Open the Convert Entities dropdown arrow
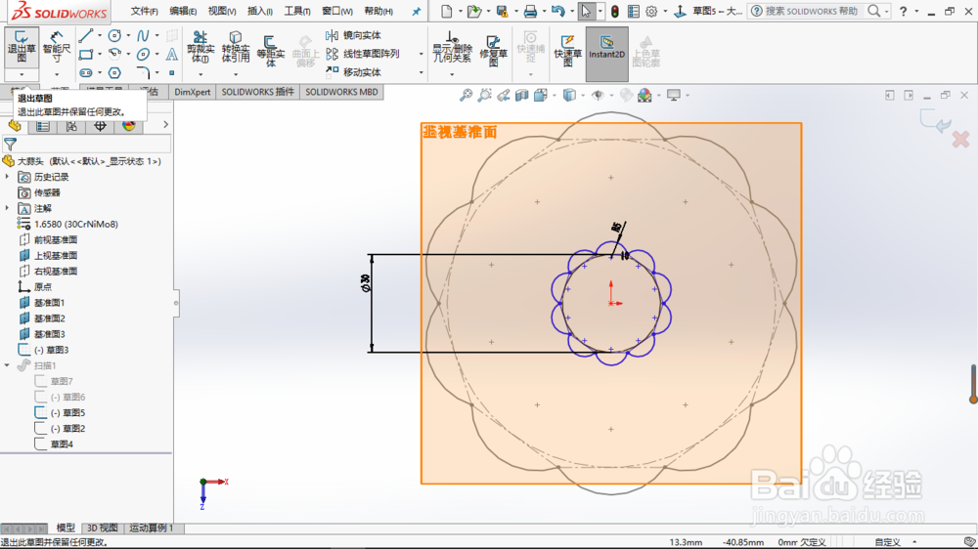Viewport: 978px width, 549px height. point(235,75)
